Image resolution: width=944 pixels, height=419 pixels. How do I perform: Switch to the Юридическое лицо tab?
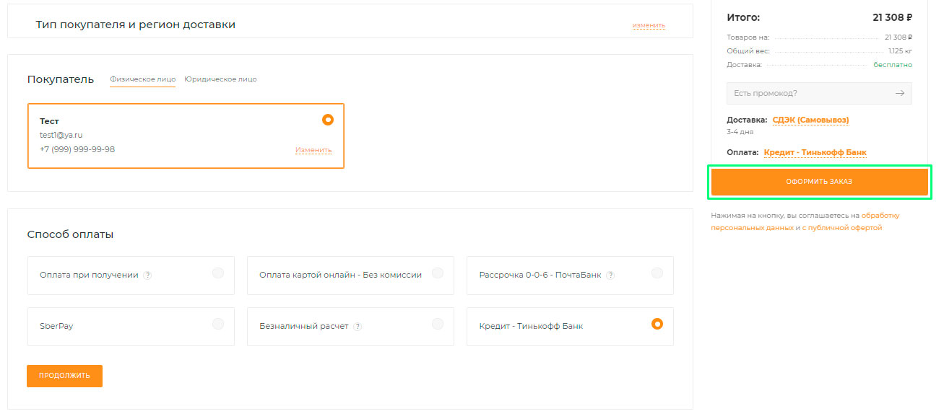coord(220,79)
